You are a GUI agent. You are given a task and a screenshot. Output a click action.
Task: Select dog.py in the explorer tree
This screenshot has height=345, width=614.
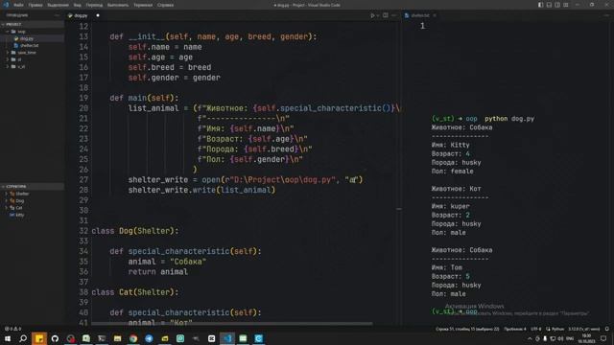point(32,38)
